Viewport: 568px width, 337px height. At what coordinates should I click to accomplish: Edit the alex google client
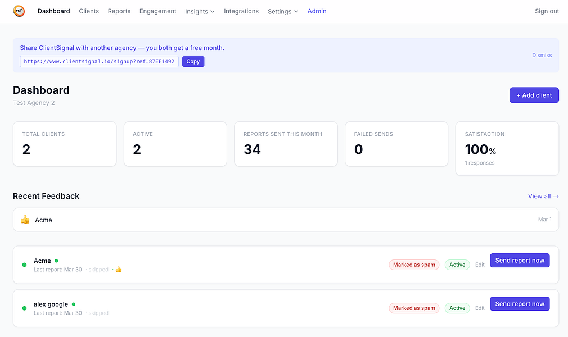480,308
